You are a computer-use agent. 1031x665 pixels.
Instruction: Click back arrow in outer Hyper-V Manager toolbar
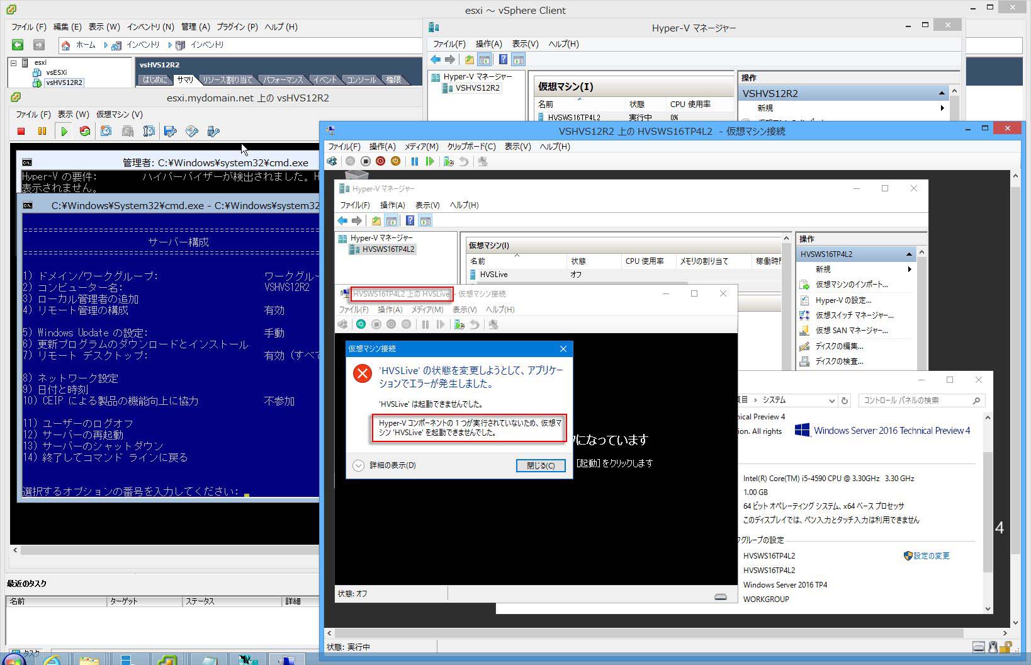pyautogui.click(x=436, y=60)
